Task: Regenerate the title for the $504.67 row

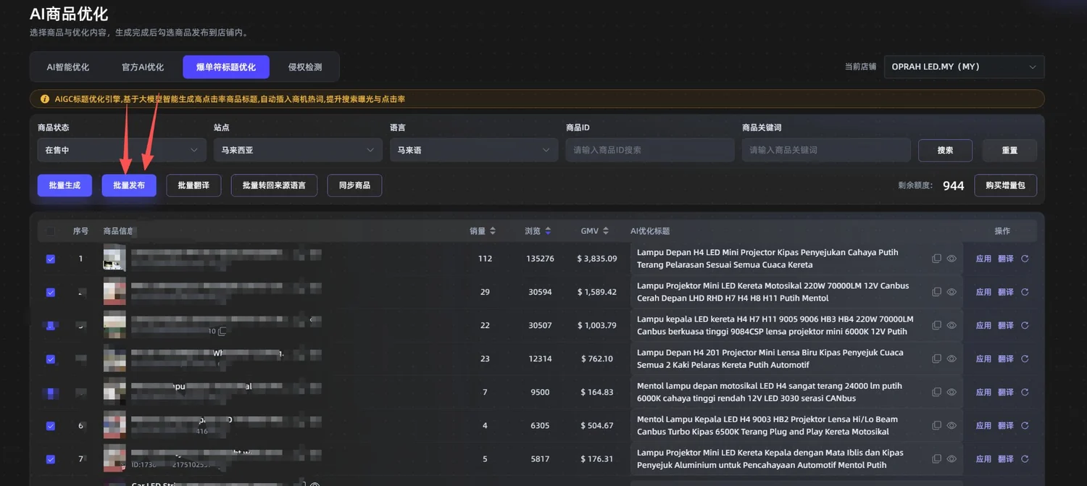Action: pos(1025,425)
